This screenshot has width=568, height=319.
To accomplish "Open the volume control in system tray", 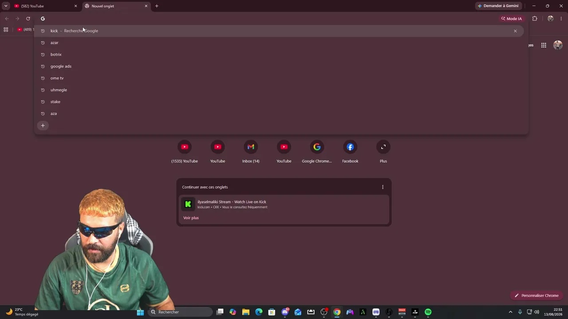I will coord(536,312).
